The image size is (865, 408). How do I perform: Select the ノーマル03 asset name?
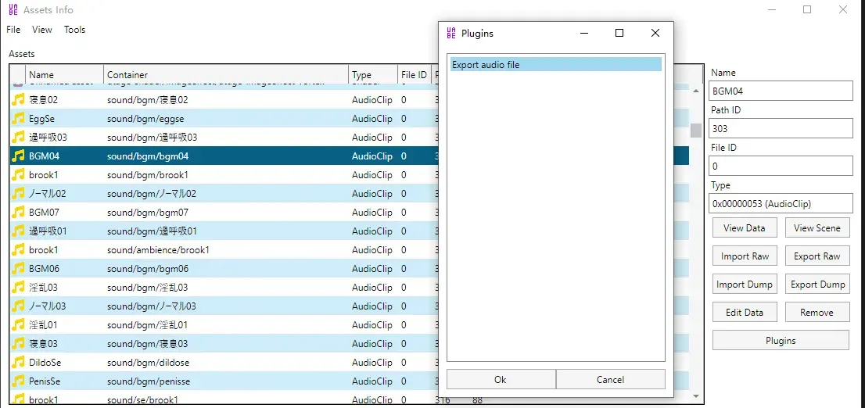[48, 306]
